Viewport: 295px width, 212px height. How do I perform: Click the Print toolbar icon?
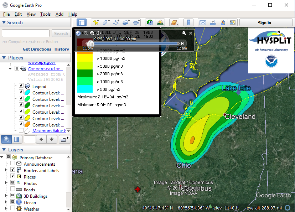(x=213, y=22)
